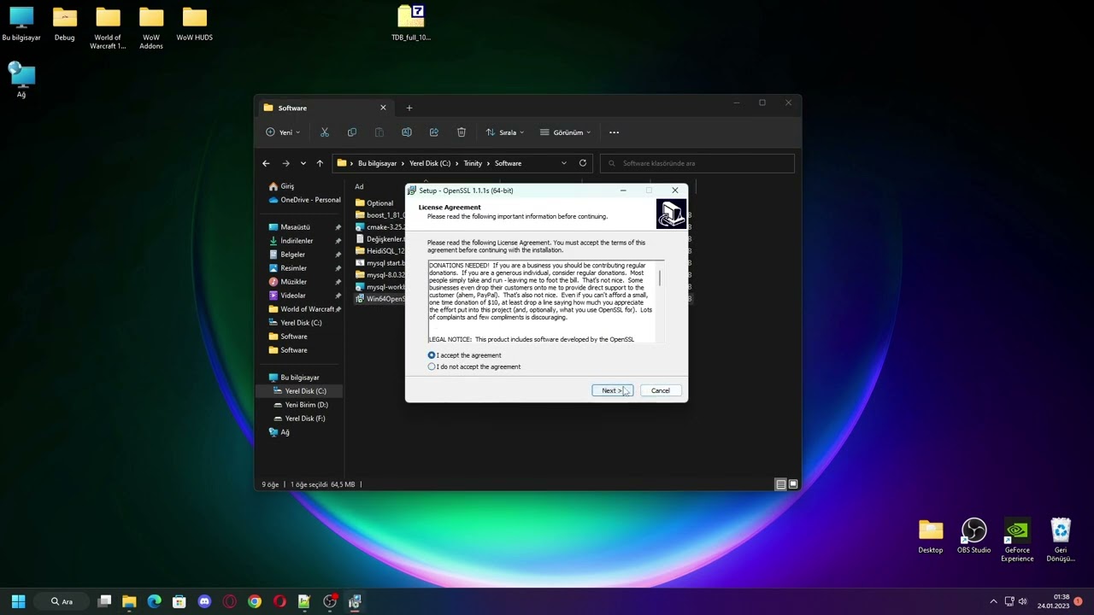Open the Recycle Bin (Geri Dönüşüm) desktop icon

click(1061, 540)
